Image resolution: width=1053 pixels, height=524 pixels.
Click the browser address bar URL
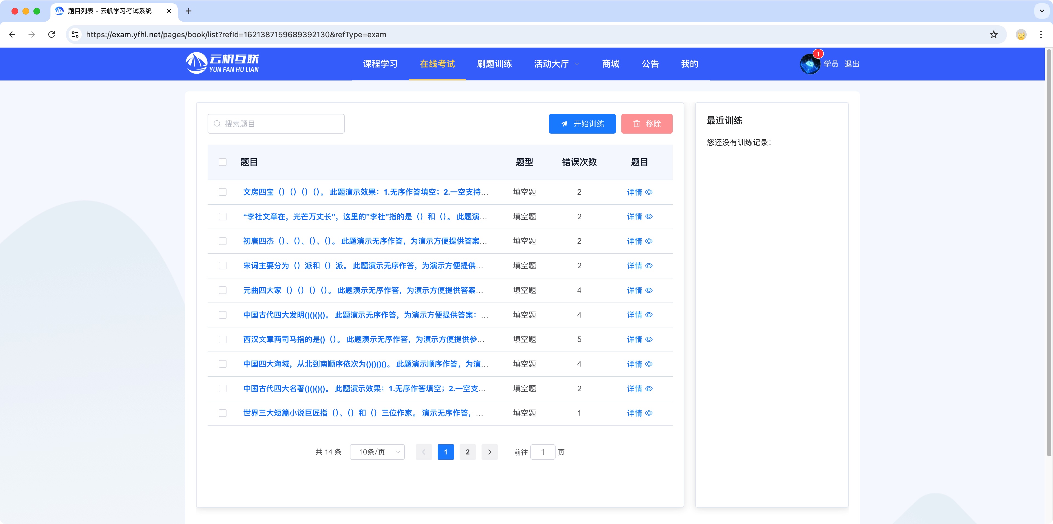[x=236, y=35]
